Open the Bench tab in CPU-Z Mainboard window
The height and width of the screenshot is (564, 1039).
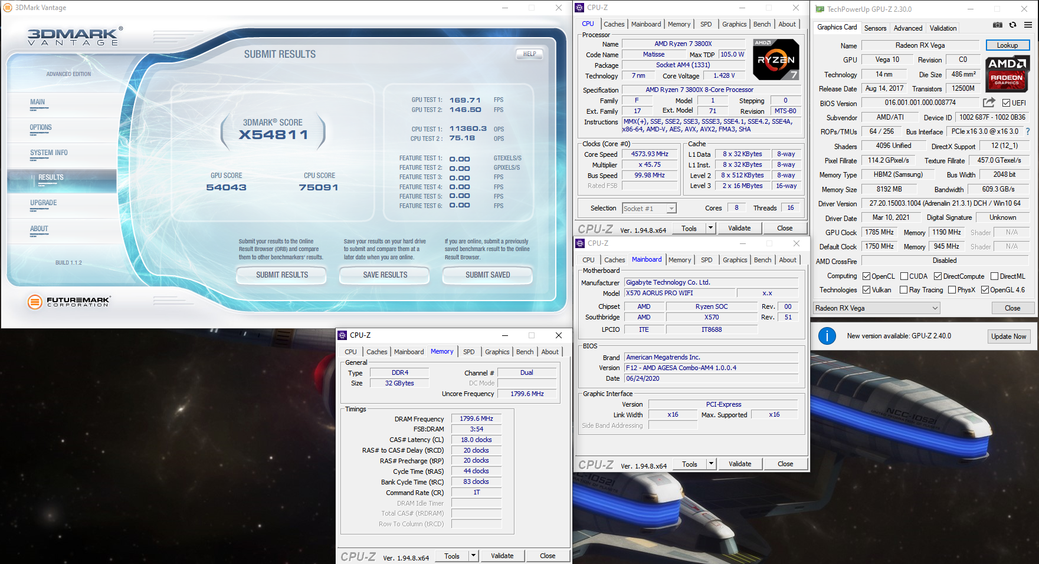click(762, 260)
